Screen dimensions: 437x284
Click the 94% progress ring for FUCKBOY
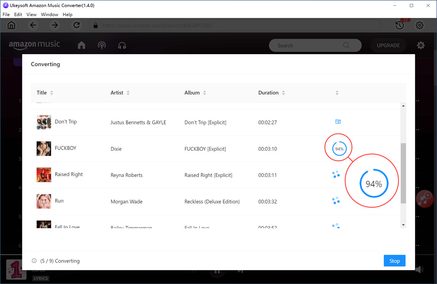pyautogui.click(x=339, y=149)
